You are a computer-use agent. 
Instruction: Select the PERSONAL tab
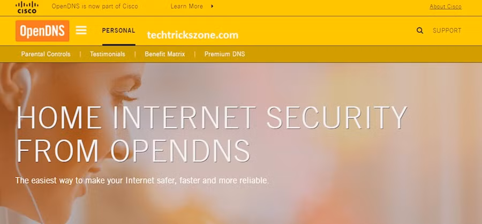pos(119,31)
